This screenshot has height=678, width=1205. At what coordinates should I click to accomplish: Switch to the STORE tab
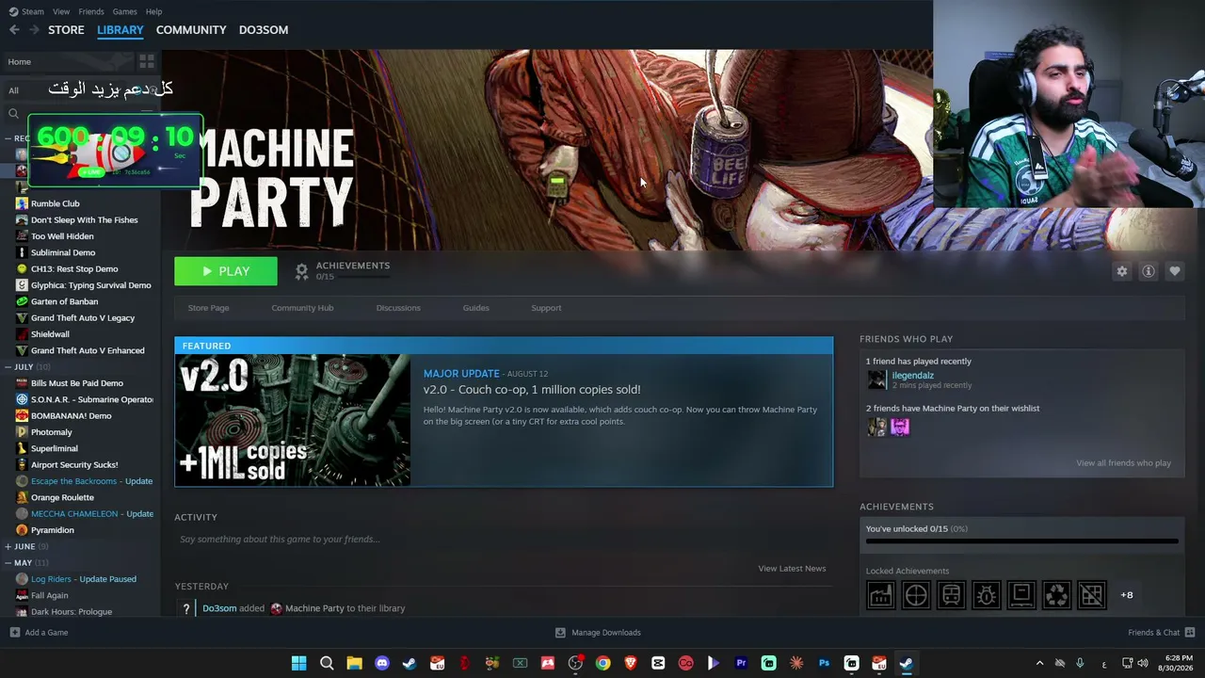66,30
